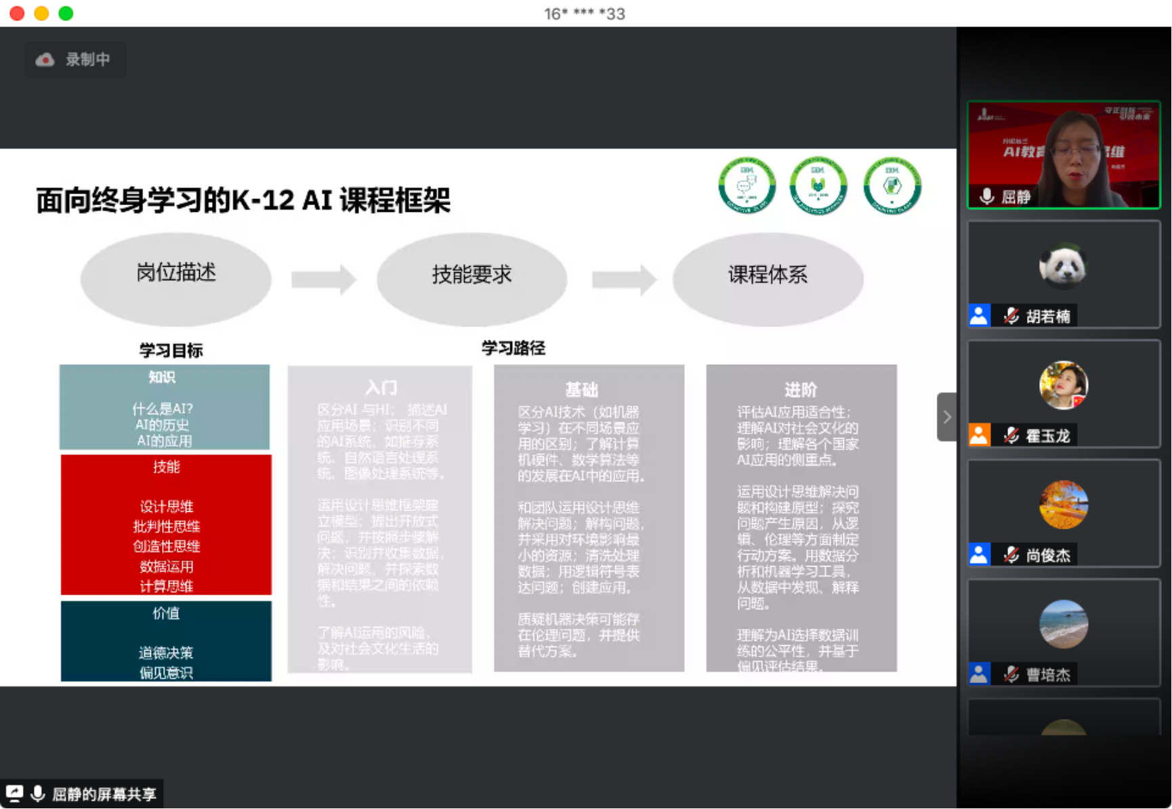This screenshot has height=809, width=1172.
Task: Click 霍玉龙's profile avatar picture
Action: point(1063,385)
